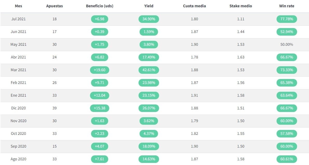This screenshot has width=309, height=165.
Task: Sort table by the Mes column header
Action: pos(18,6)
